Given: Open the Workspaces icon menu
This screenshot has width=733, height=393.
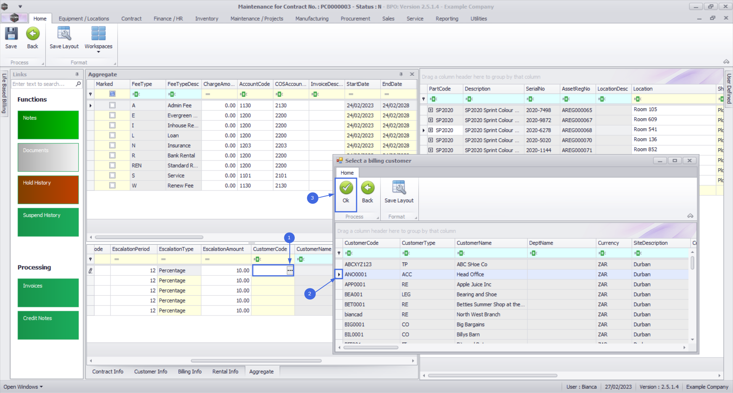Looking at the screenshot, I should (98, 39).
